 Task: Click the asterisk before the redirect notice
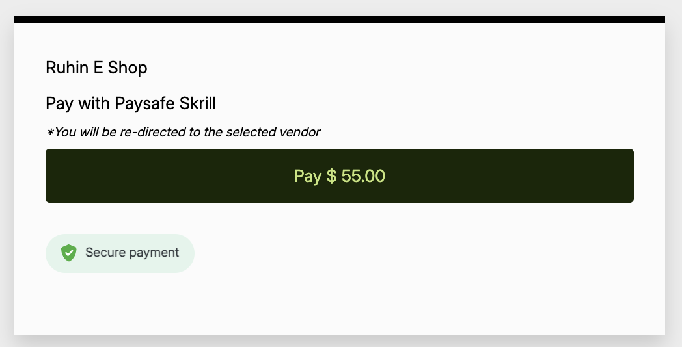point(49,133)
